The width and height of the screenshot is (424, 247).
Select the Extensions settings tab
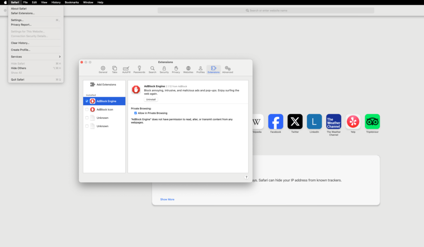pyautogui.click(x=213, y=70)
